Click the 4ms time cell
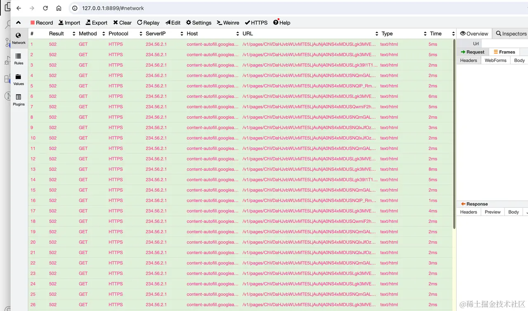The height and width of the screenshot is (311, 528). coord(433,211)
